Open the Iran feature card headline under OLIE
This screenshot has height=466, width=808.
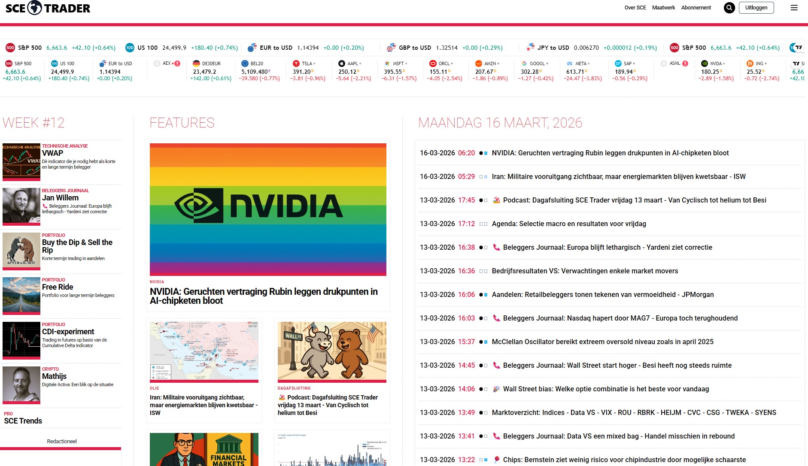(204, 405)
